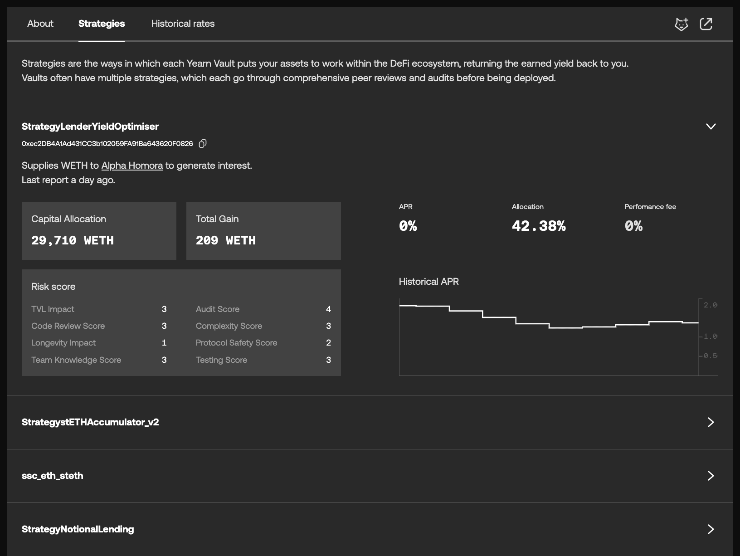Click the Risk score panel heading
The image size is (740, 556).
point(54,287)
